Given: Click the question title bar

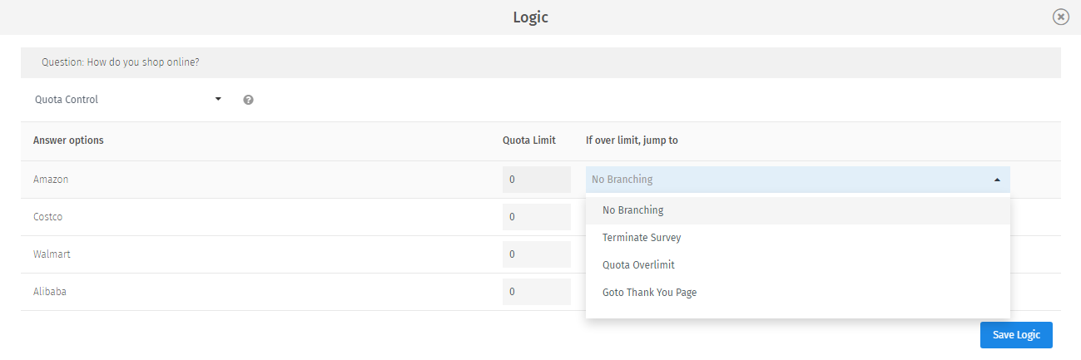Looking at the screenshot, I should click(x=540, y=62).
